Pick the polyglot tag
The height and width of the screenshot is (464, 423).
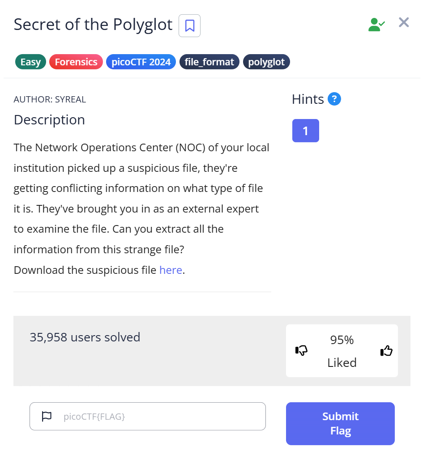(266, 62)
